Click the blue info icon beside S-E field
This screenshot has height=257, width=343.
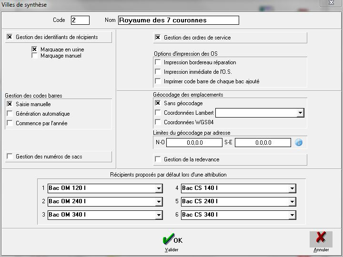tap(299, 142)
